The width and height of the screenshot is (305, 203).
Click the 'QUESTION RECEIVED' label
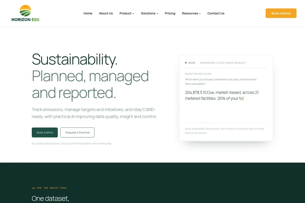point(198,74)
